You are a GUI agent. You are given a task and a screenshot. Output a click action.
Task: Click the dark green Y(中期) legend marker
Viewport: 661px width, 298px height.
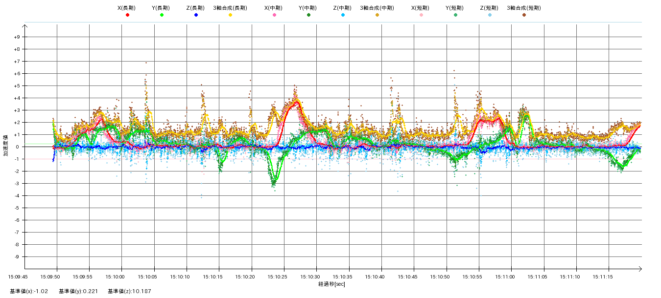308,15
